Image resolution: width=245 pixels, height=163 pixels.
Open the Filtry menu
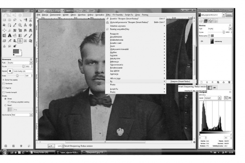108,15
